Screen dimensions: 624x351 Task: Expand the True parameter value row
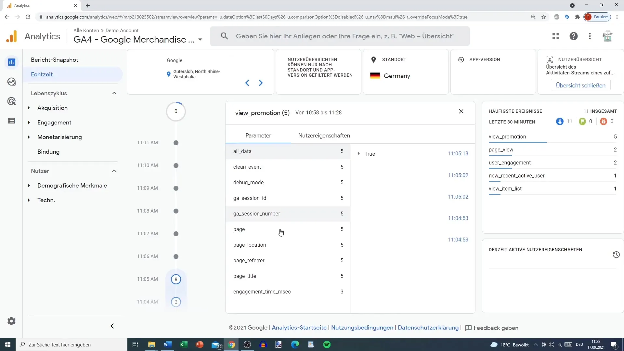point(359,153)
